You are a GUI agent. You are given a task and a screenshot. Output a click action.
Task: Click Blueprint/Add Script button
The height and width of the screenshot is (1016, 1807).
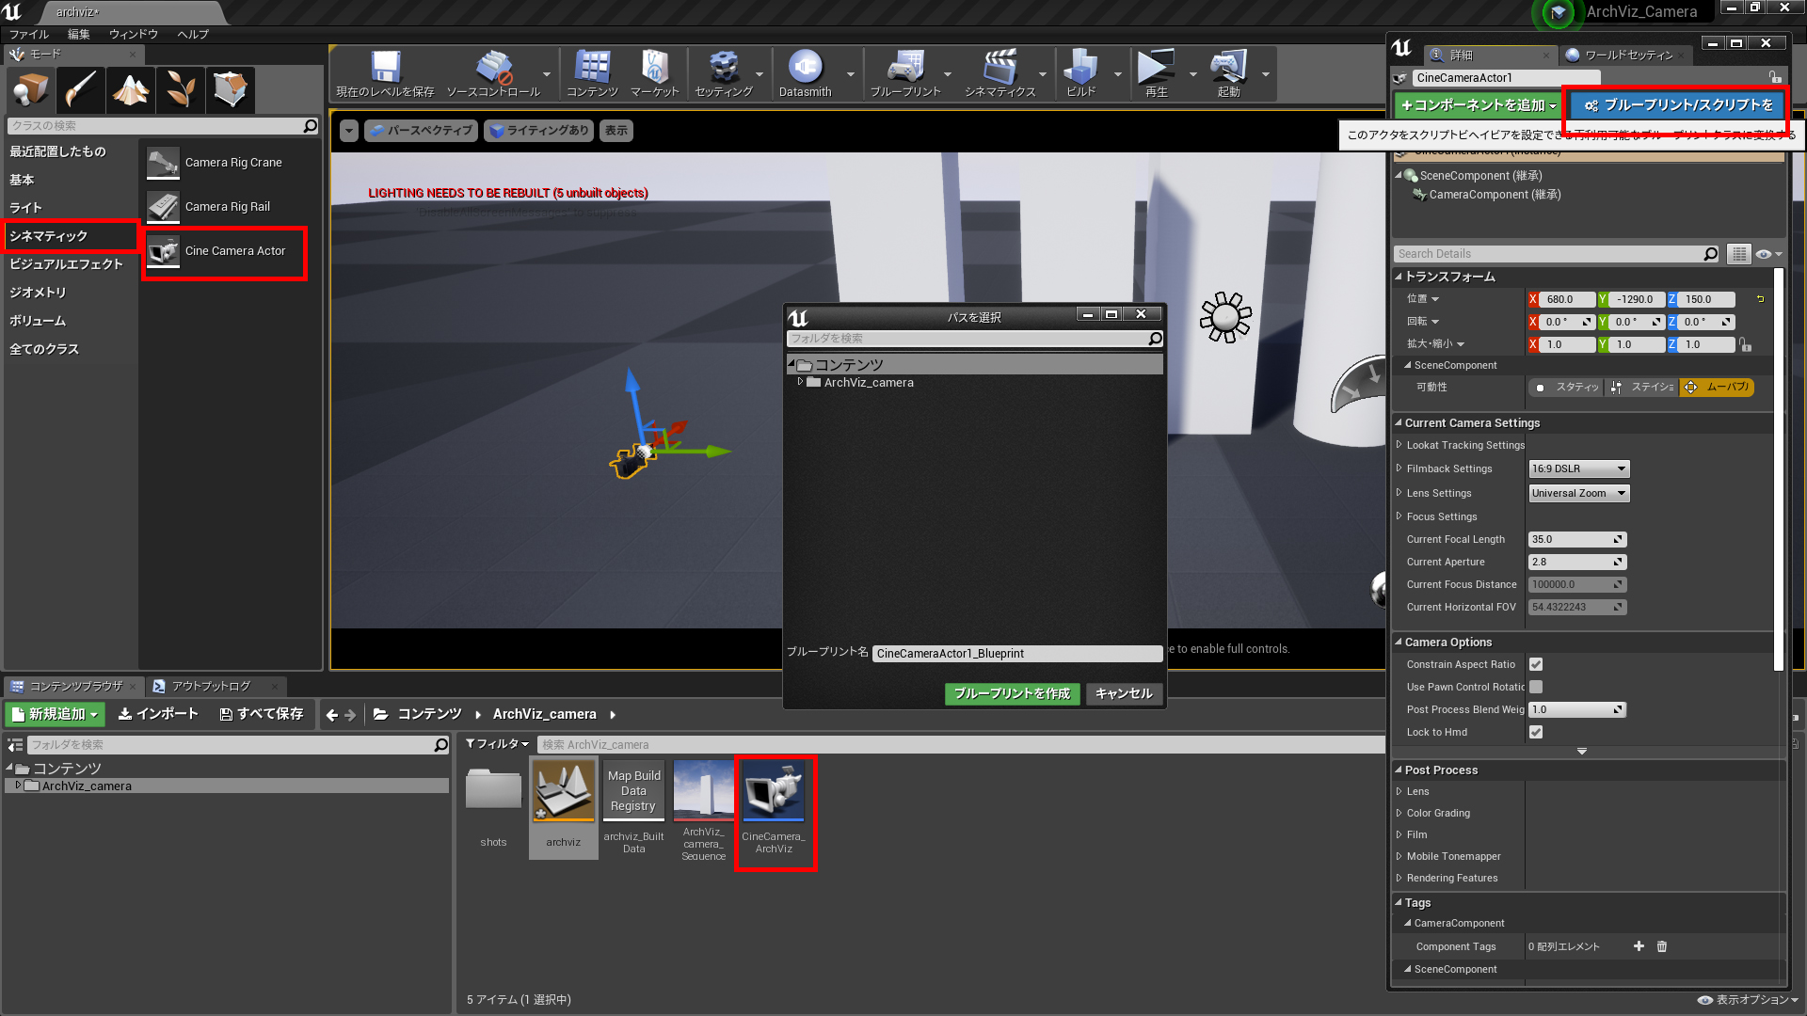[1678, 105]
